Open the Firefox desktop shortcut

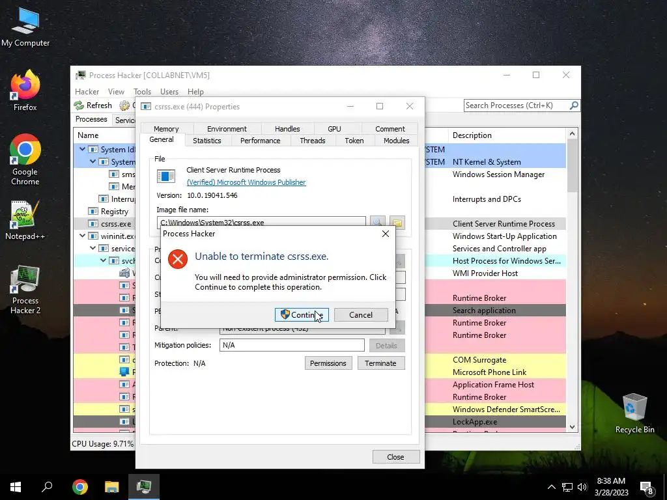pos(25,90)
